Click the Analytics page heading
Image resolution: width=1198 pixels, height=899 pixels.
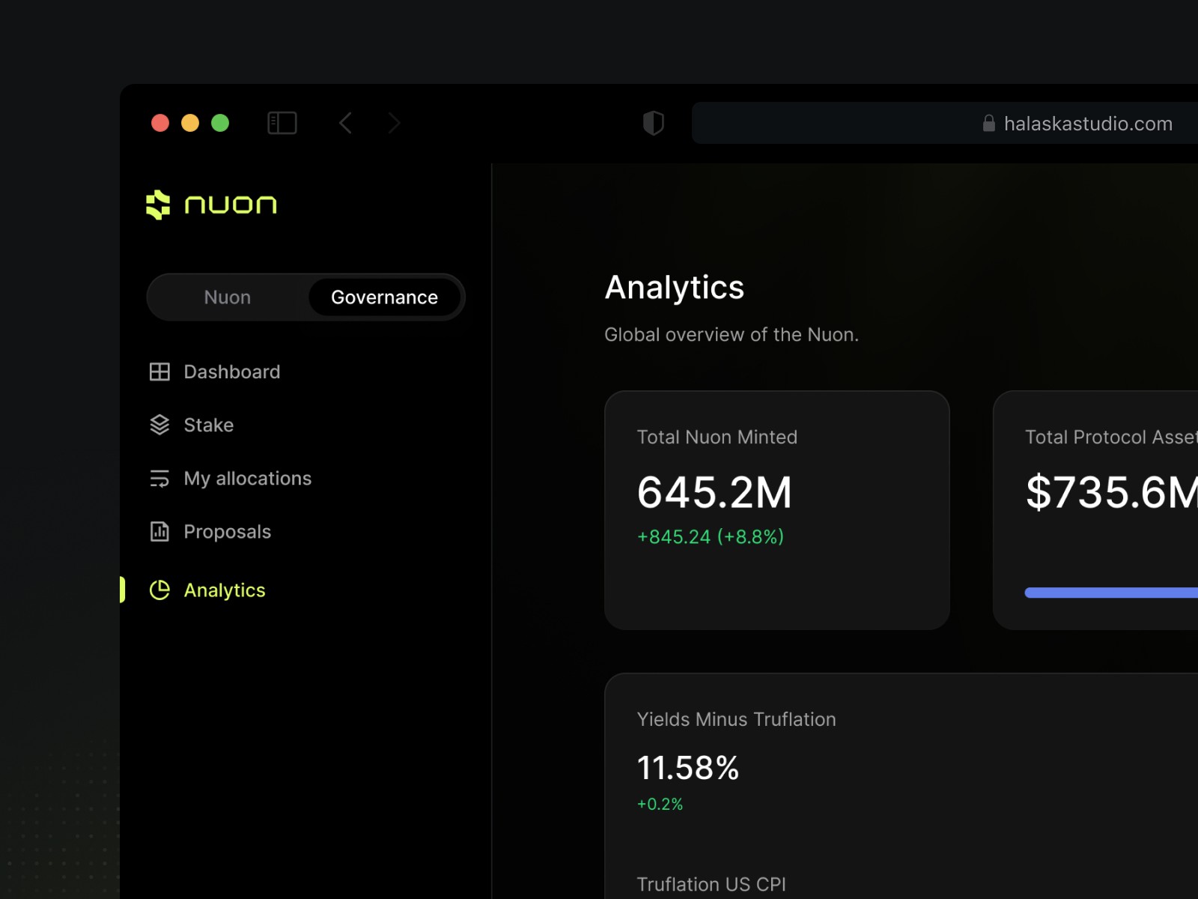(675, 288)
